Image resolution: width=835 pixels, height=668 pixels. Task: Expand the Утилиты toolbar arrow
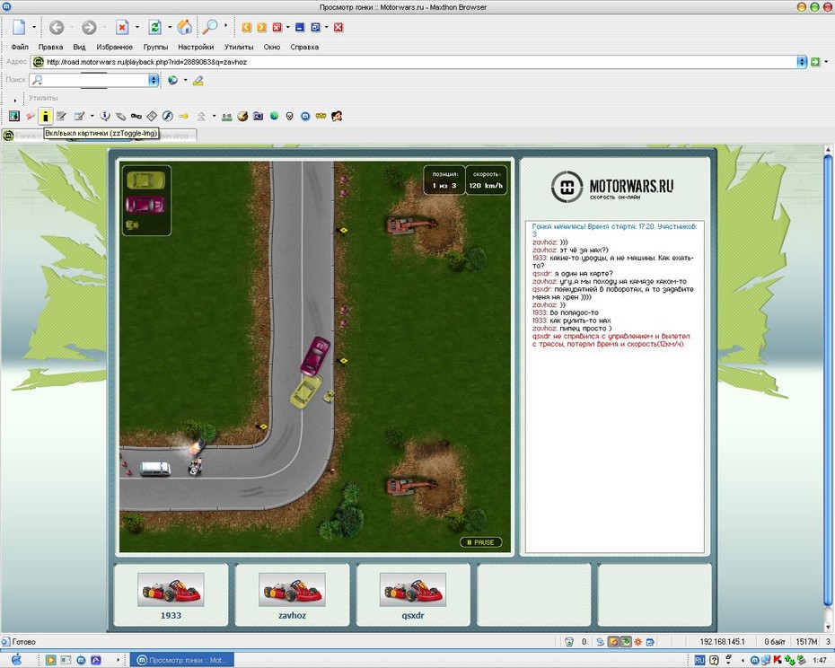point(15,100)
